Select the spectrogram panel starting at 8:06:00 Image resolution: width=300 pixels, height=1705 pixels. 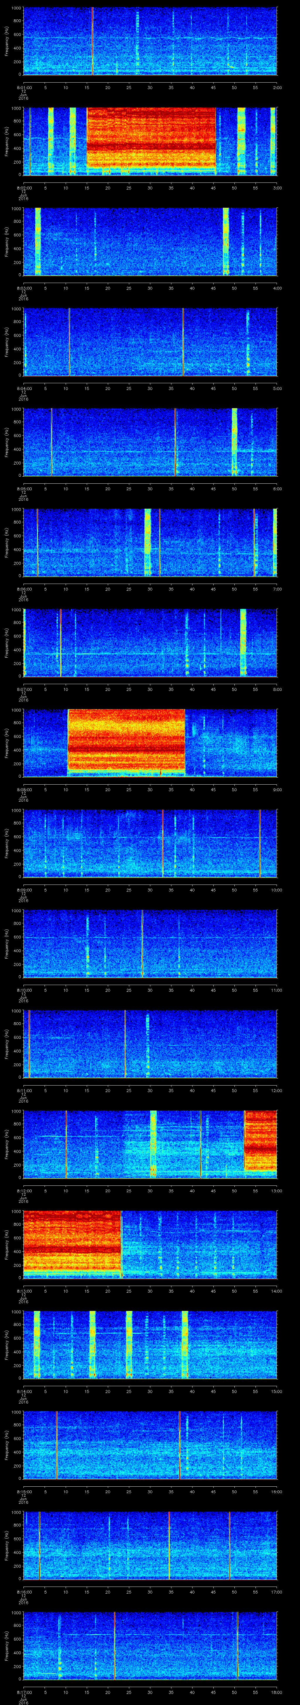click(x=150, y=542)
